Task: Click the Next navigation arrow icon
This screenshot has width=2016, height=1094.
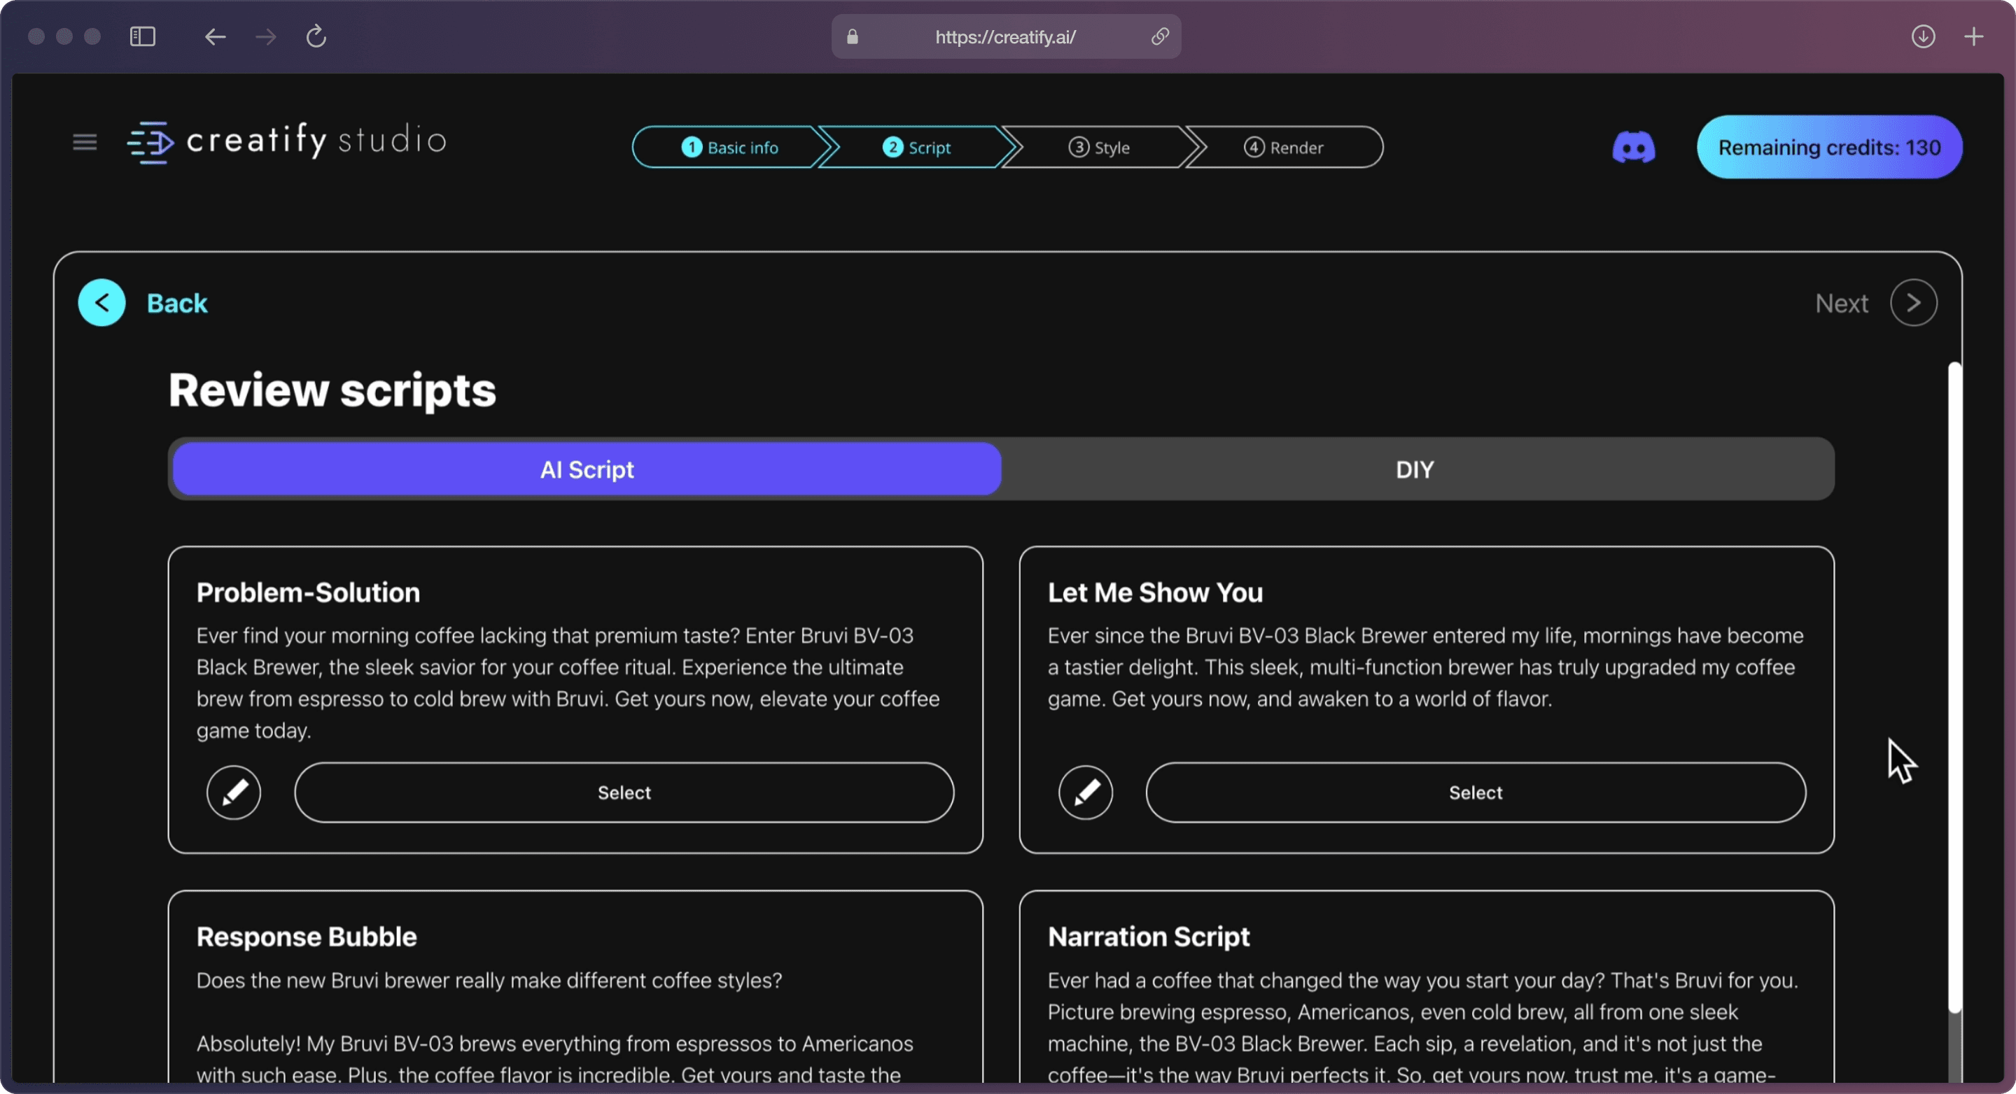Action: 1914,301
